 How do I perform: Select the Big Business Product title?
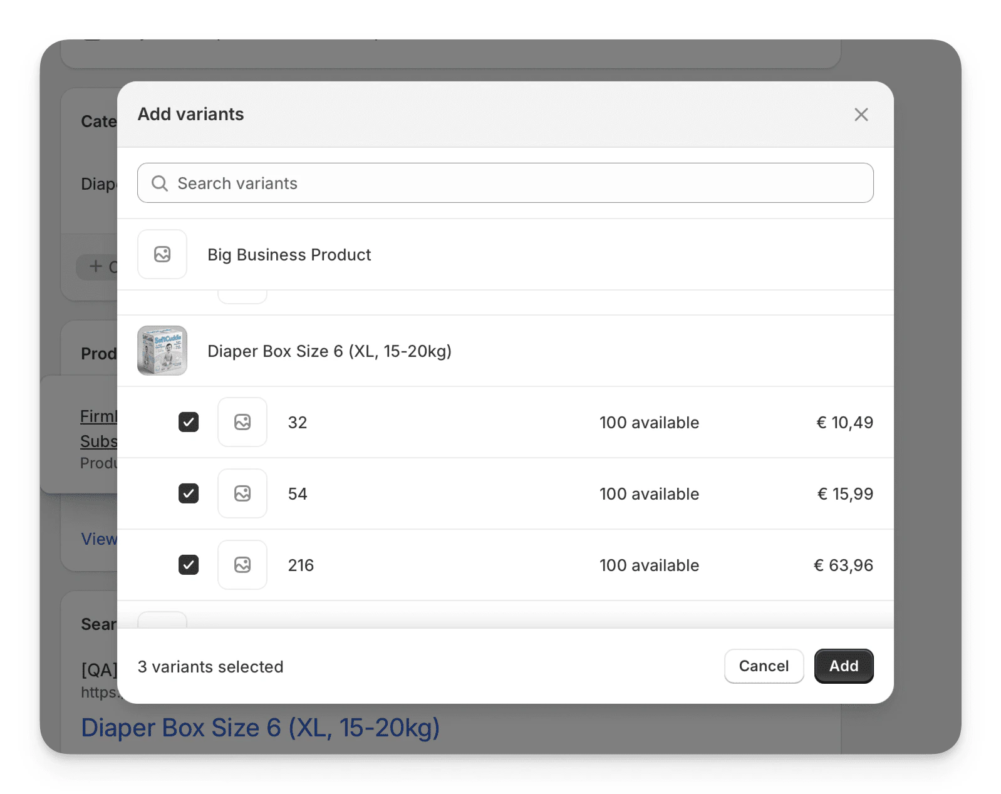click(x=289, y=255)
